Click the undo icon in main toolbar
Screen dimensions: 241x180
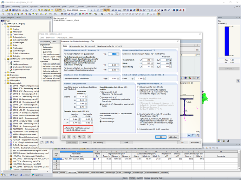pos(31,10)
